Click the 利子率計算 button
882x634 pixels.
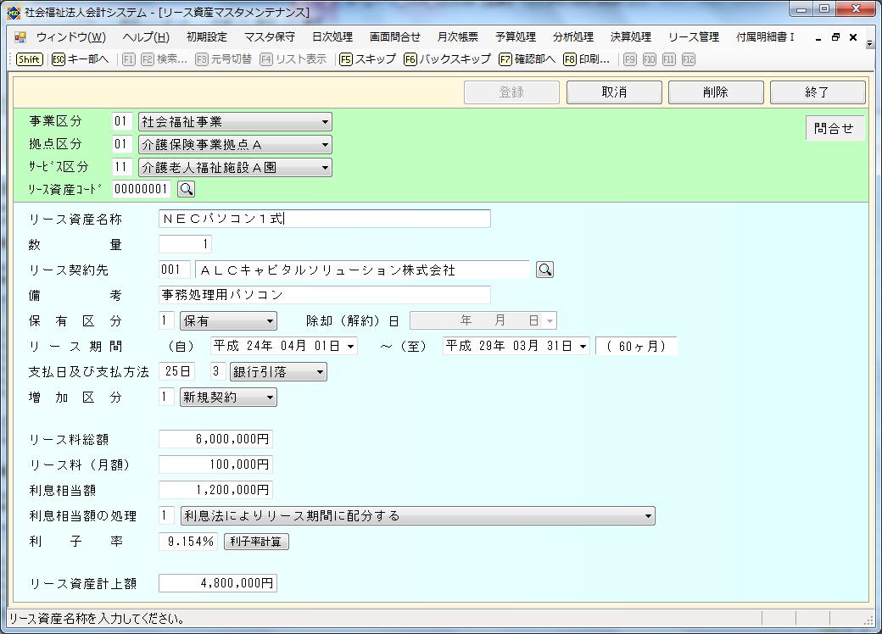point(256,542)
